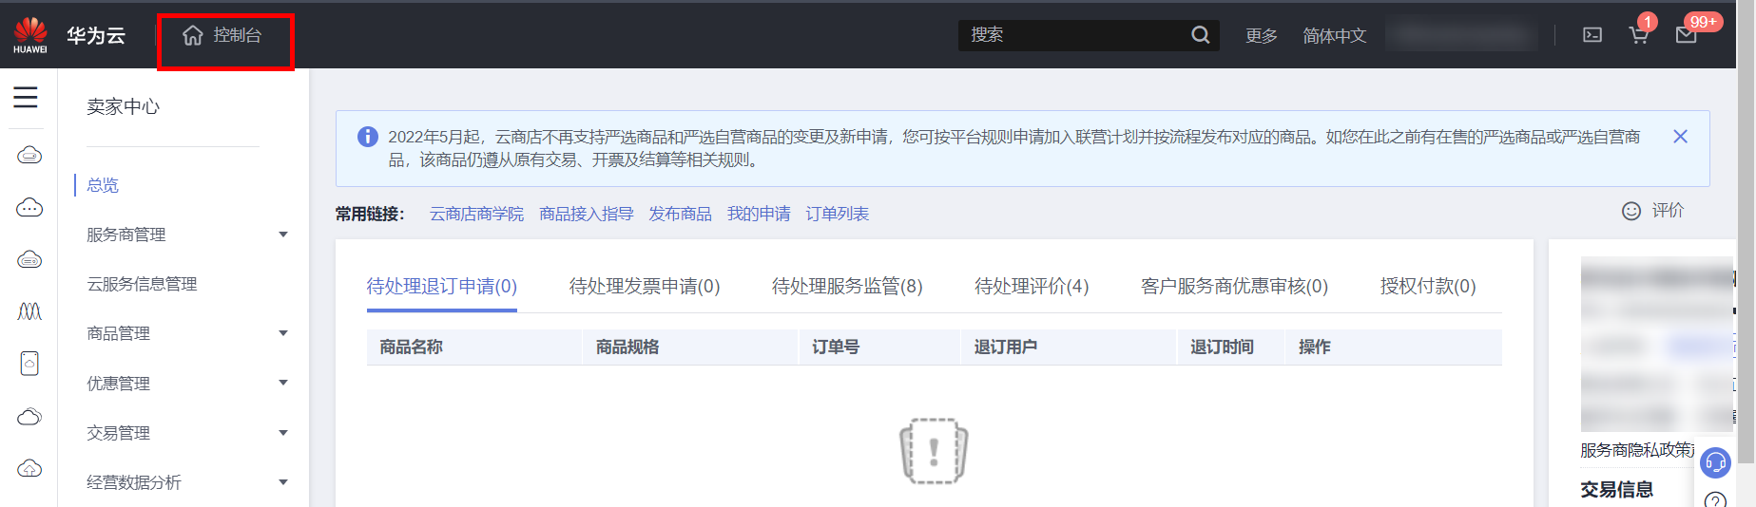Open the hamburger menu in the sidebar

[26, 97]
